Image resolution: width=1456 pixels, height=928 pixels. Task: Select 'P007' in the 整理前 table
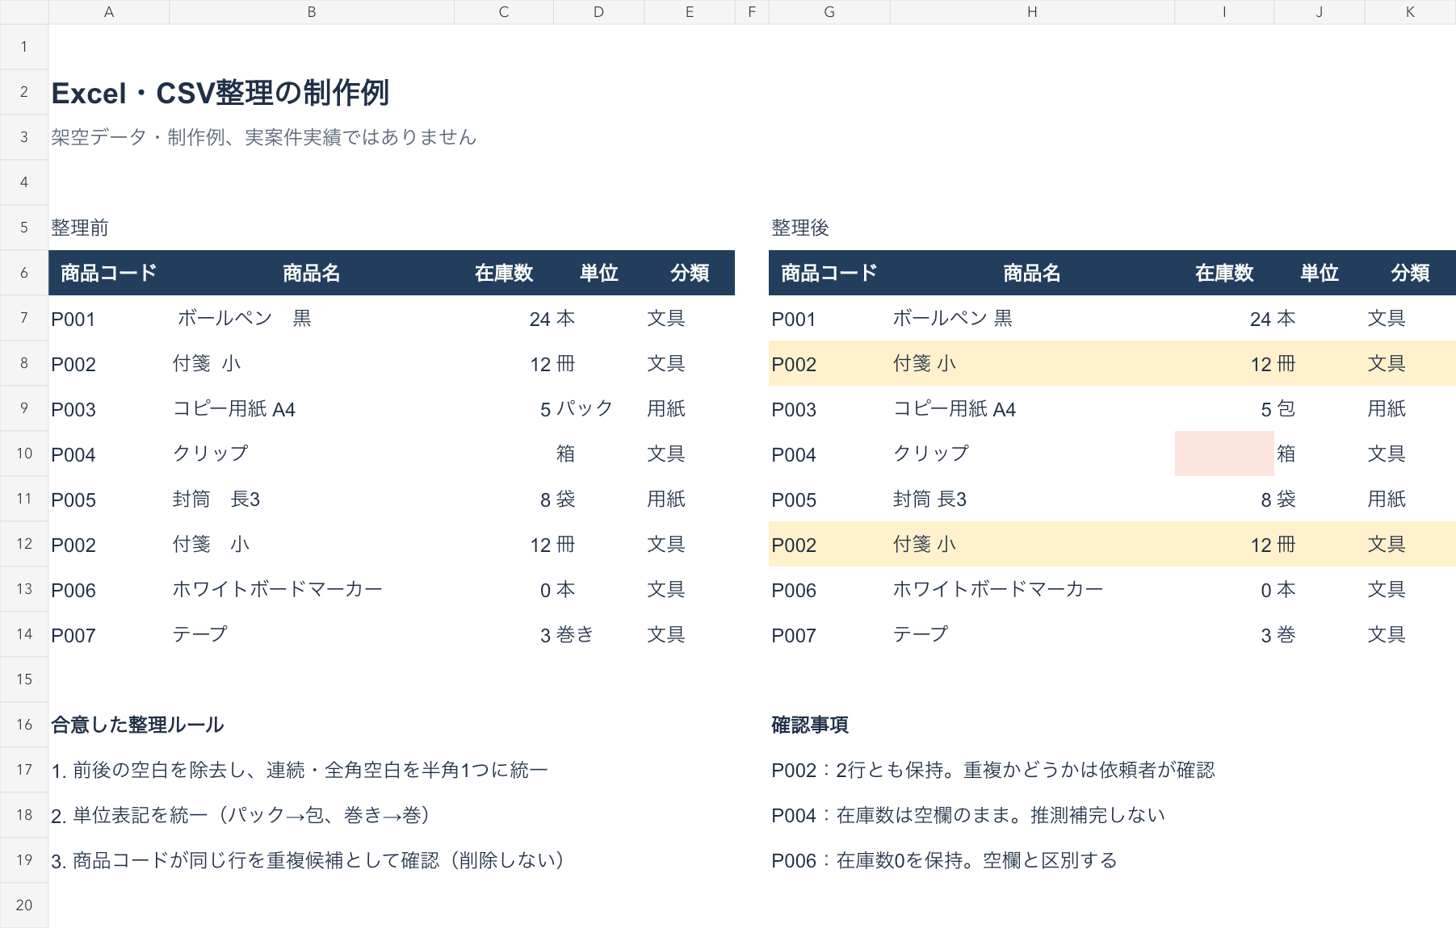tap(73, 635)
